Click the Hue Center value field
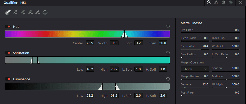This screenshot has height=104, width=246. (x=90, y=43)
